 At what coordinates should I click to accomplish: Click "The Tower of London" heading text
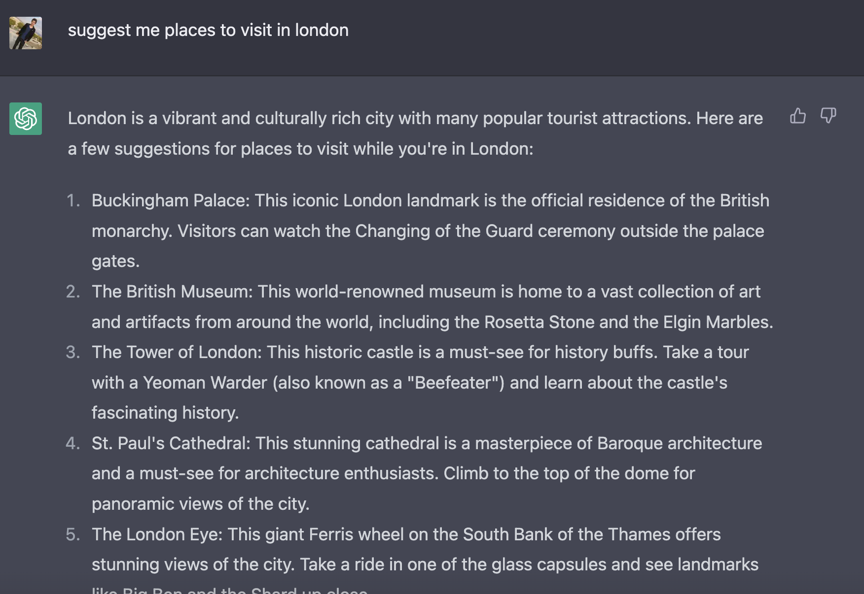click(176, 353)
